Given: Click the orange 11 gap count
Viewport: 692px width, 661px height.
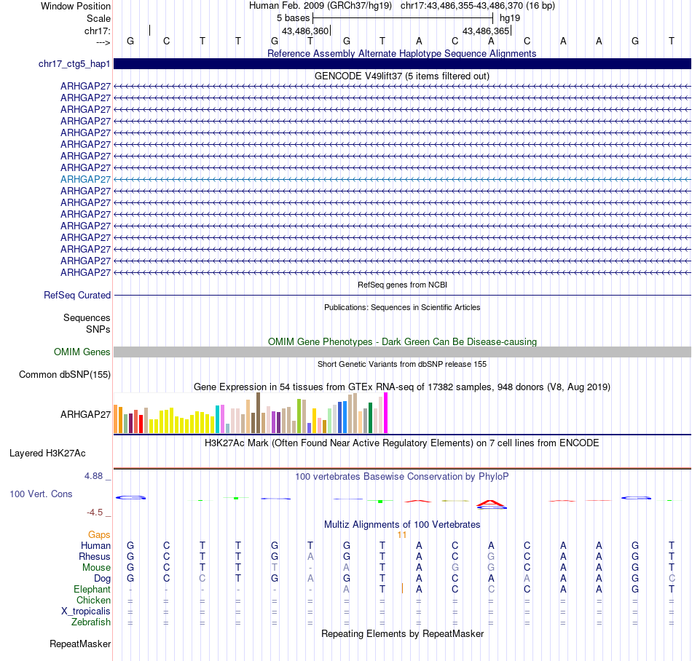Looking at the screenshot, I should coord(401,535).
